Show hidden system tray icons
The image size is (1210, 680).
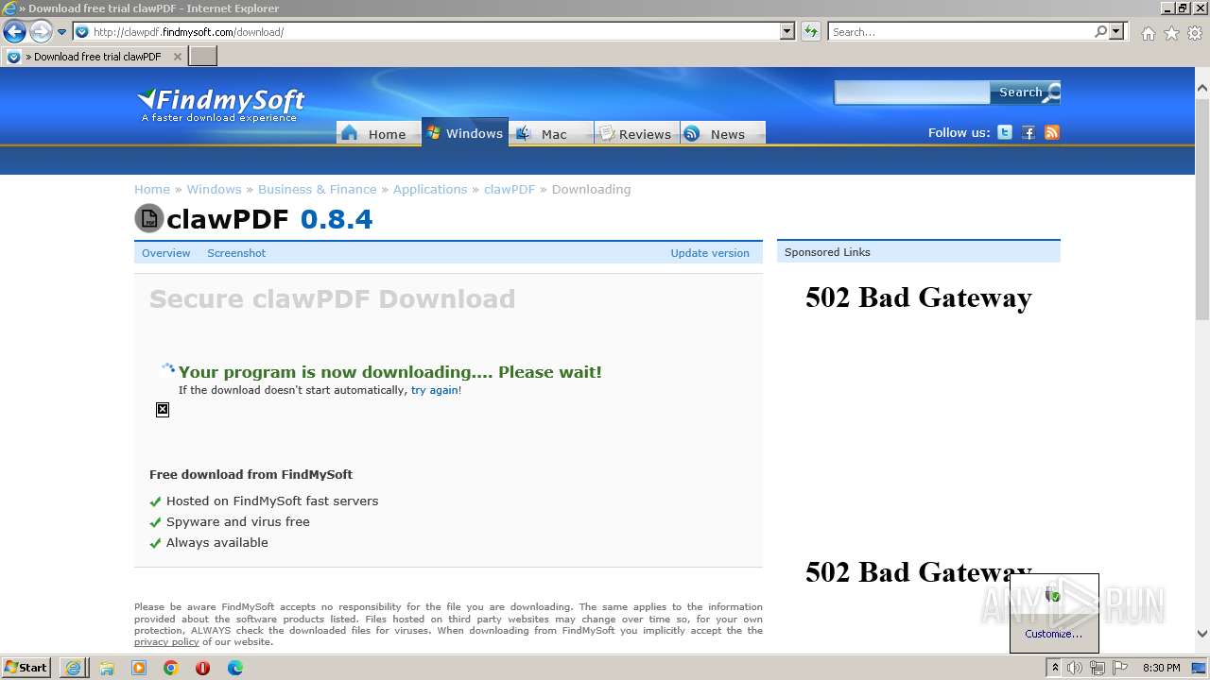1054,668
